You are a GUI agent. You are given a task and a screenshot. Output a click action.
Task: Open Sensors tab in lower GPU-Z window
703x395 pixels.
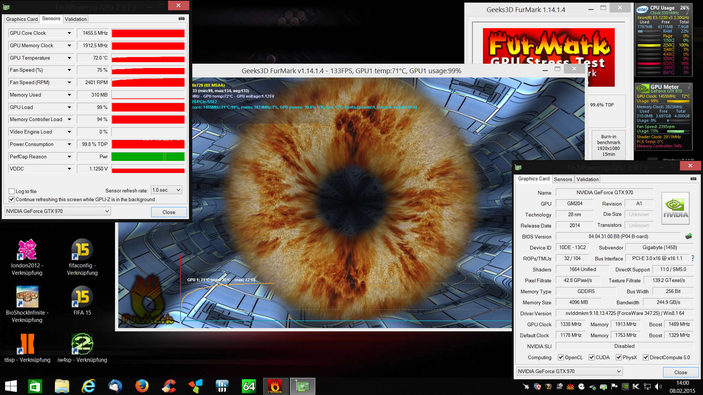[x=563, y=179]
